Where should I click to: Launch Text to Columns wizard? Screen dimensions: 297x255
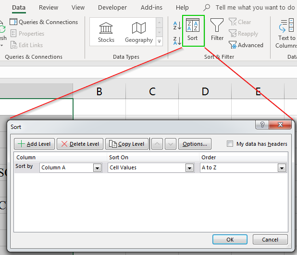point(286,34)
